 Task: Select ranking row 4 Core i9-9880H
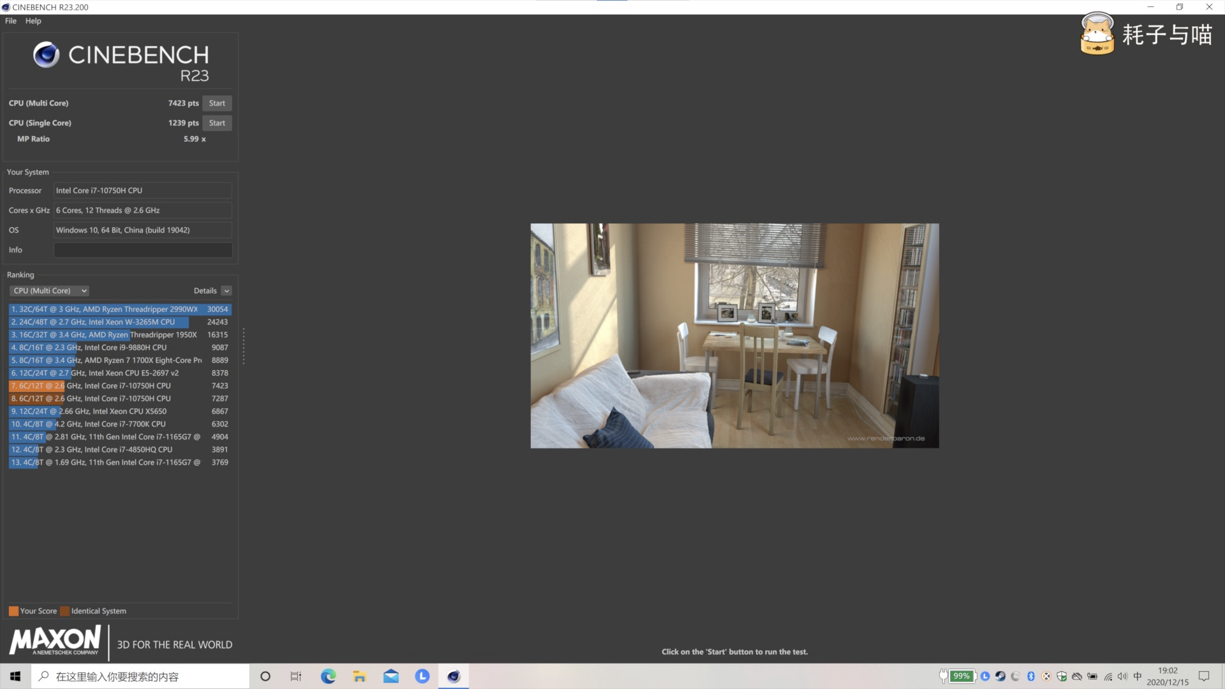pos(120,348)
